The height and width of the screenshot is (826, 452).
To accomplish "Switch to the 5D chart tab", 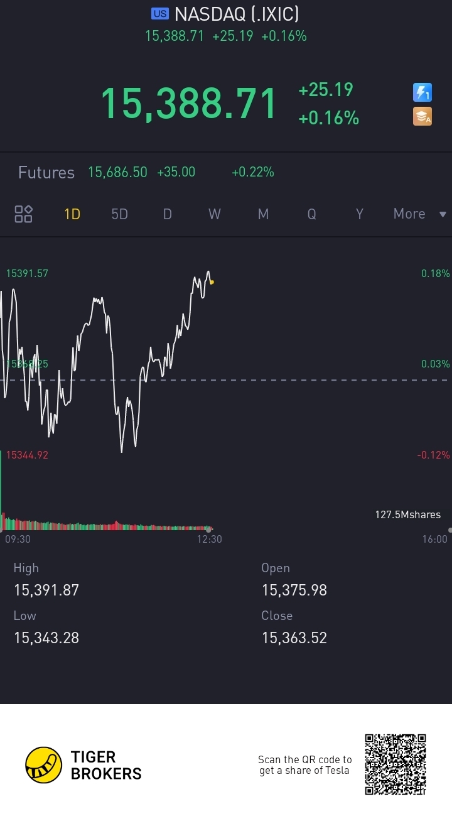I will click(119, 214).
